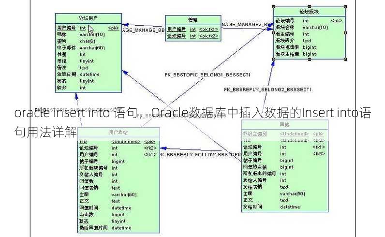Click the 密码 char(6) column row
Viewport: 385px width, 237px height.
click(76, 41)
